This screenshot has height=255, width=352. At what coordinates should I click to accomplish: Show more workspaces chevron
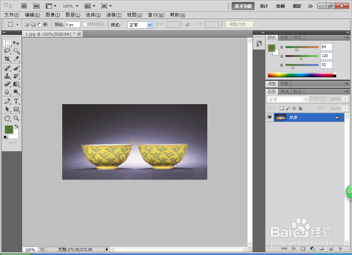pyautogui.click(x=310, y=6)
